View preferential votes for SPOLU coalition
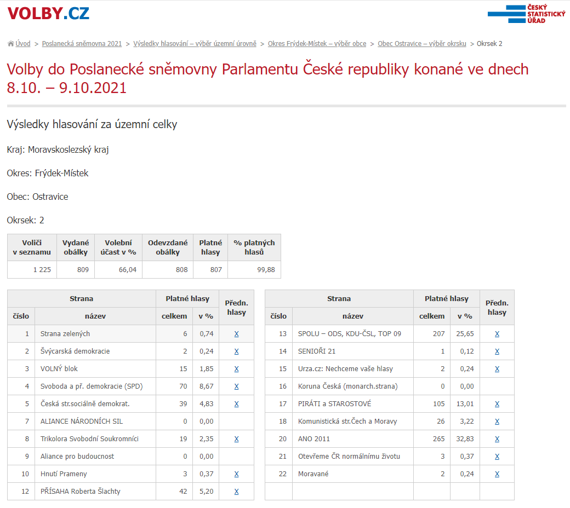Image resolution: width=570 pixels, height=508 pixels. [x=497, y=334]
